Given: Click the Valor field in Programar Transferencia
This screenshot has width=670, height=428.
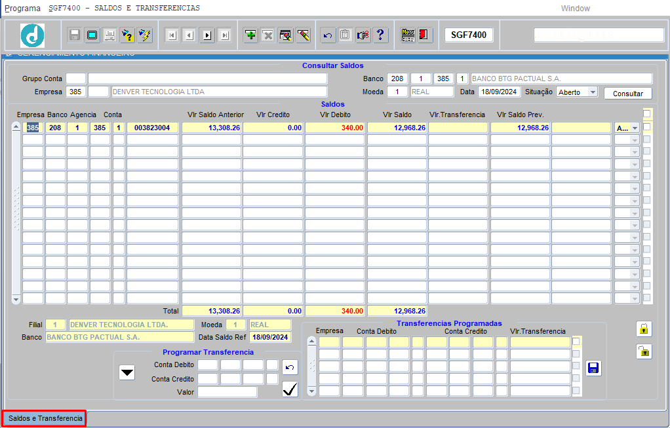Looking at the screenshot, I should pyautogui.click(x=227, y=392).
